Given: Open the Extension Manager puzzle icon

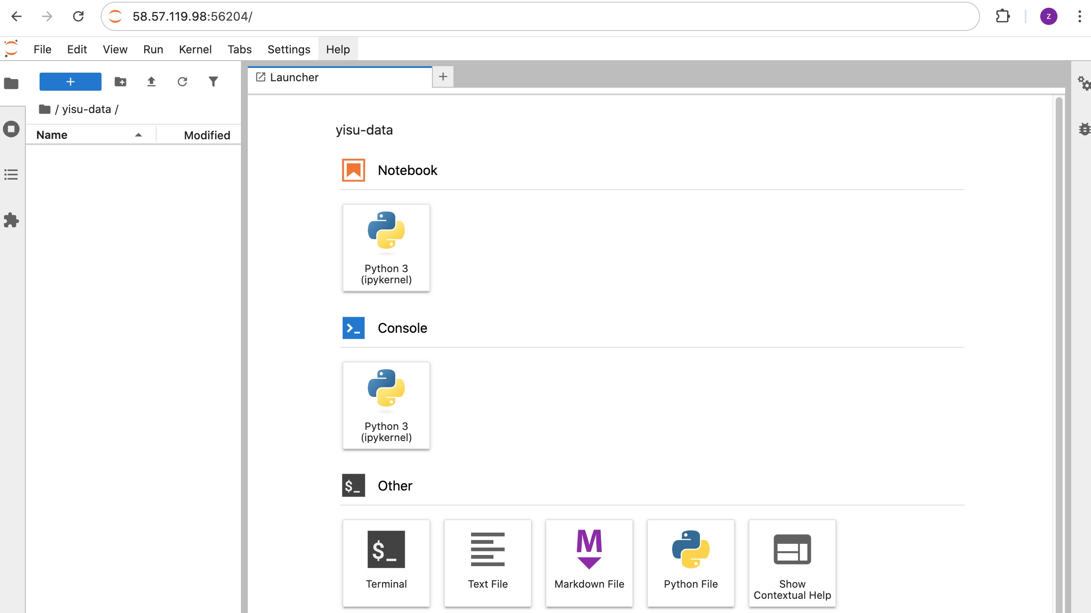Looking at the screenshot, I should [11, 220].
